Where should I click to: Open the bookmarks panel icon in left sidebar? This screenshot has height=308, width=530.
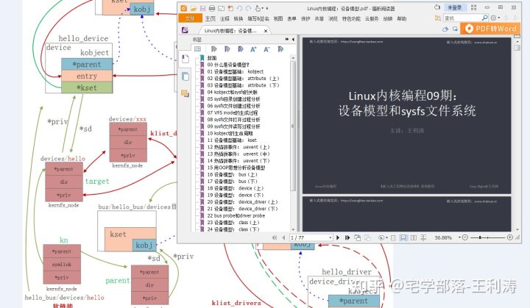185,59
